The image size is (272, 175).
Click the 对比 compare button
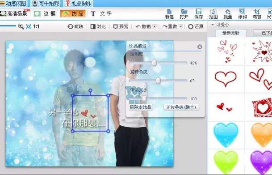98,26
